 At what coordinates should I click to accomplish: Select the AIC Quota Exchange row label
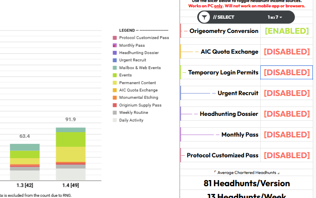click(229, 52)
